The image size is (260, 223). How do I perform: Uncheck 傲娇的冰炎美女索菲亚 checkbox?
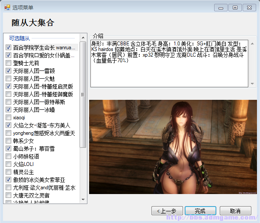[x=8, y=180]
